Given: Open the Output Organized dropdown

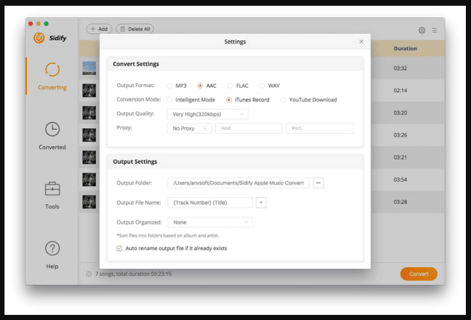Looking at the screenshot, I should [210, 223].
